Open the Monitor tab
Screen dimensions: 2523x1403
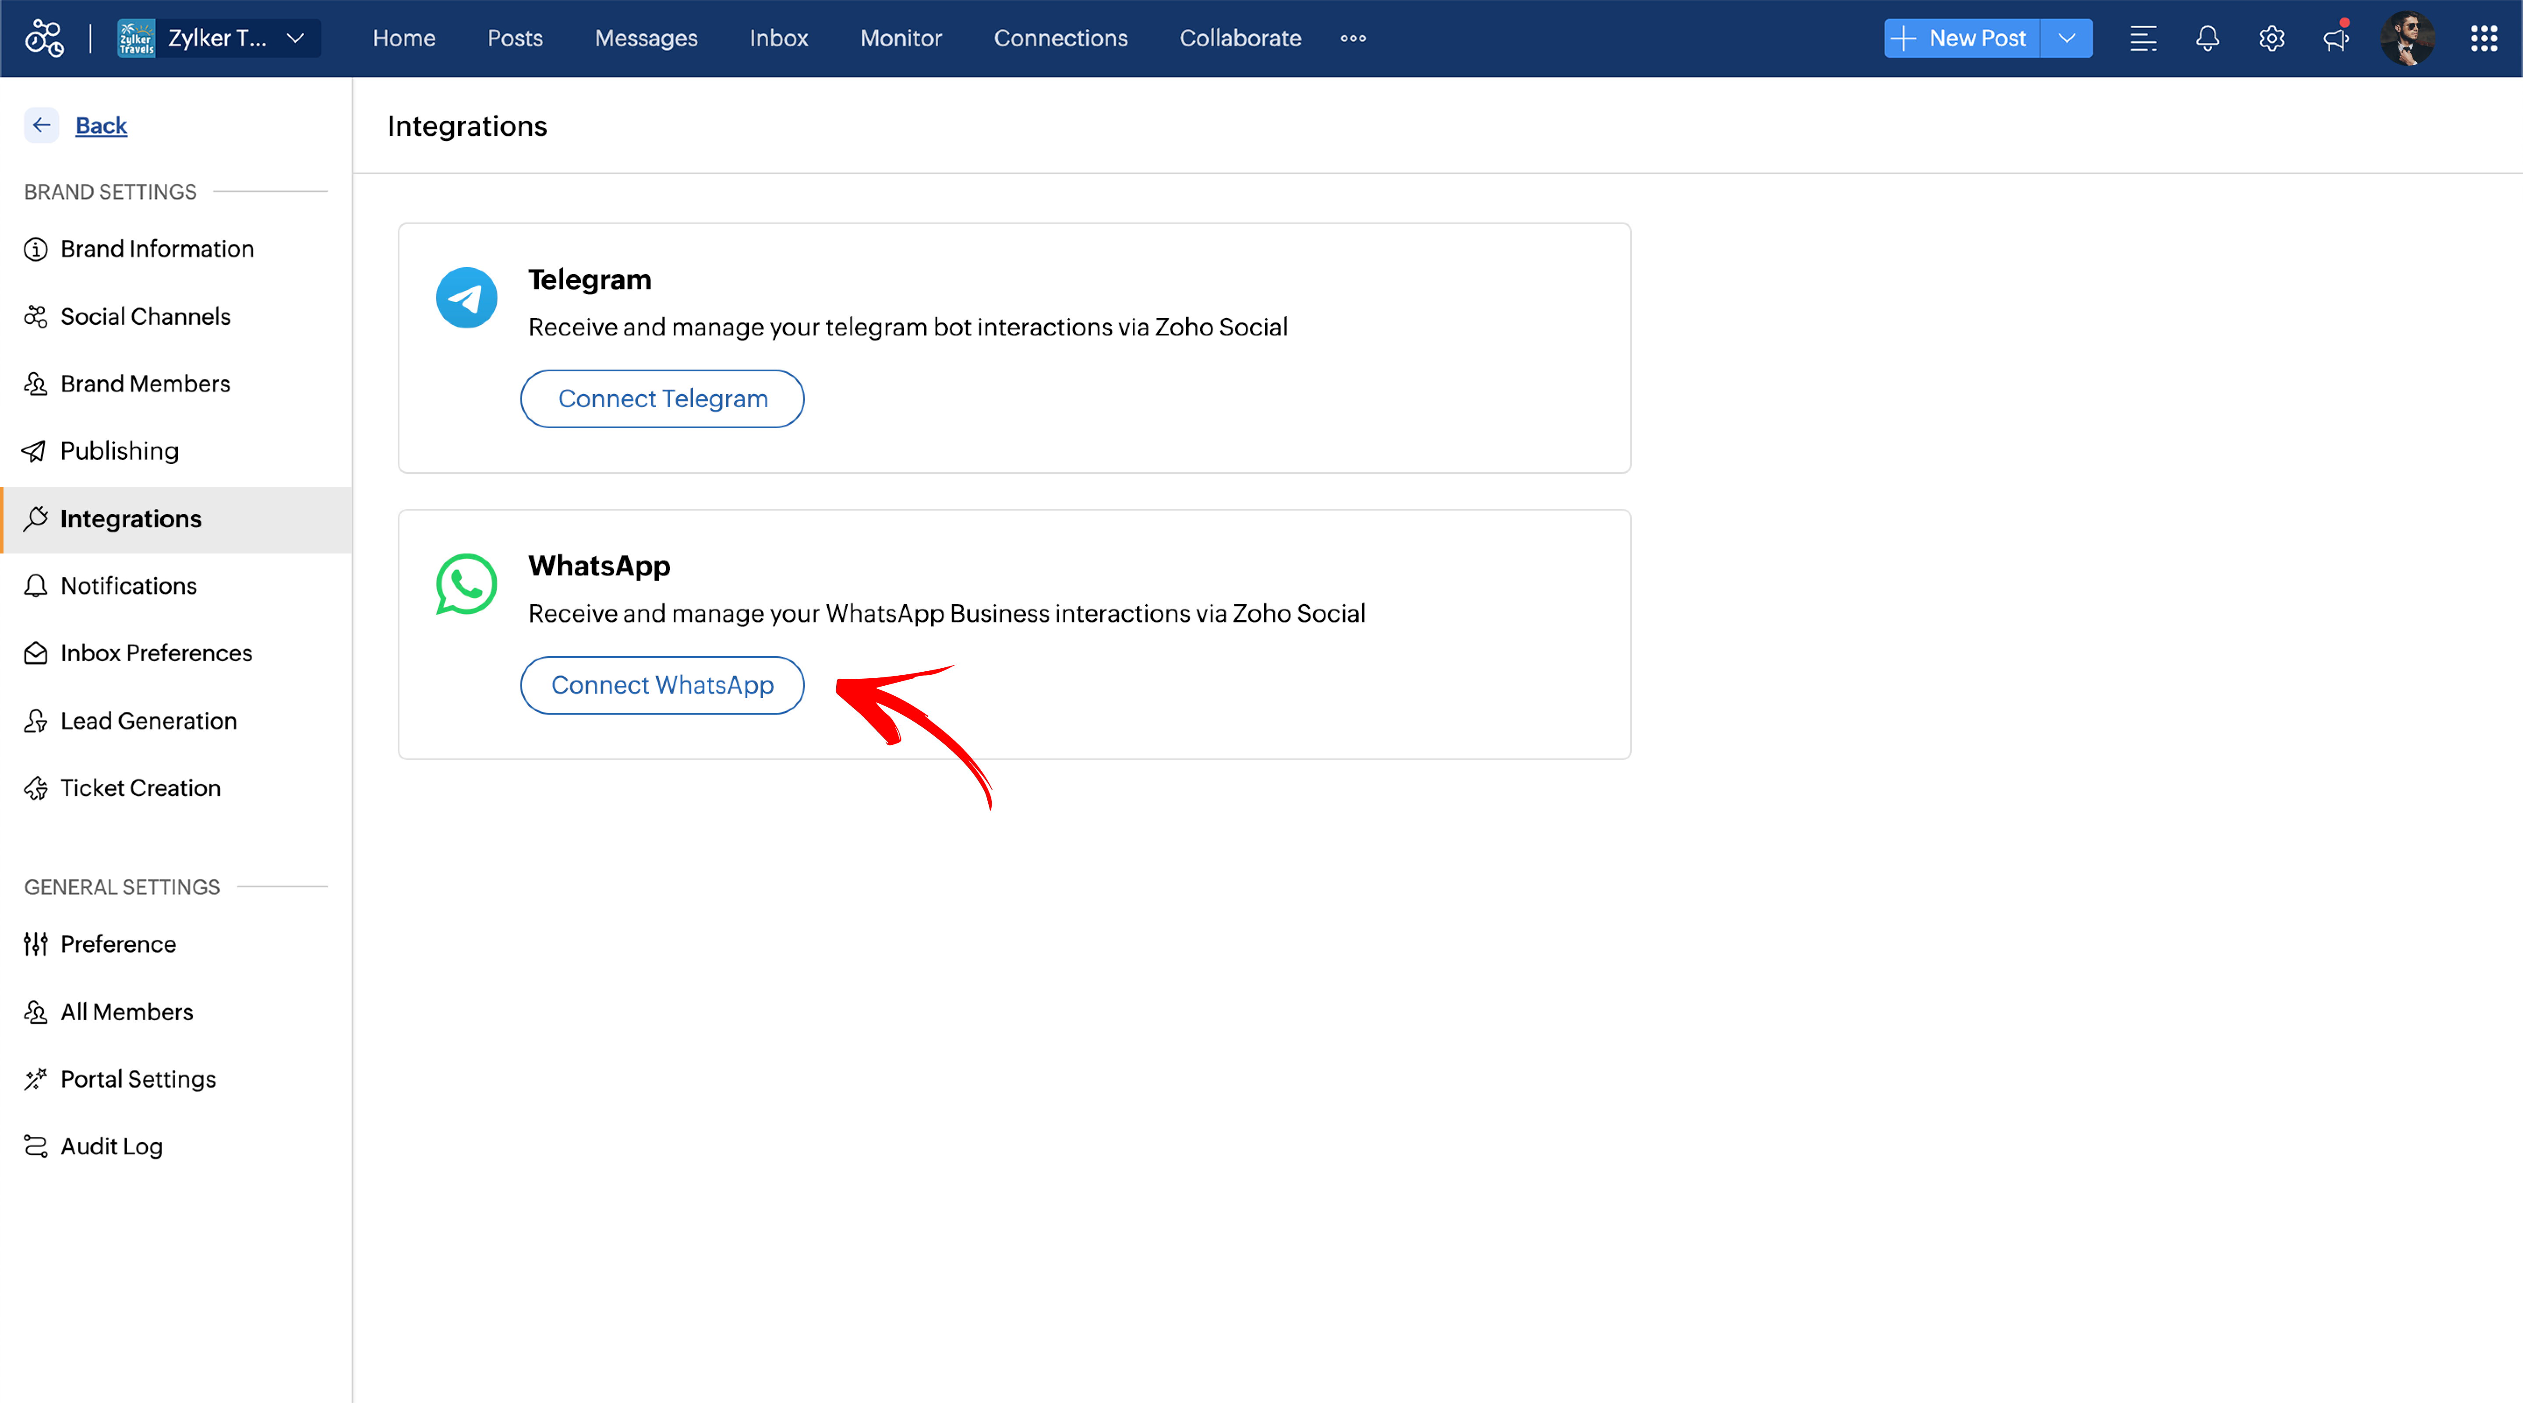point(901,38)
